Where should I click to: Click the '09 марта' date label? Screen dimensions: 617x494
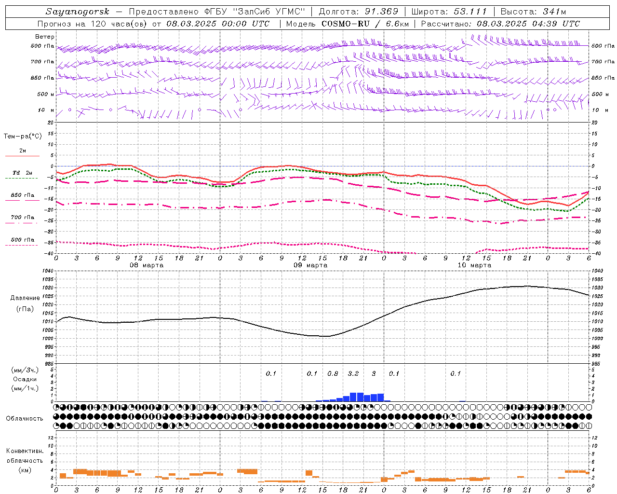(x=310, y=265)
